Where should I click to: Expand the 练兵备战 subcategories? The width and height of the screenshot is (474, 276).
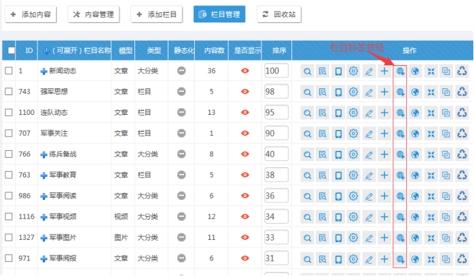(x=44, y=154)
